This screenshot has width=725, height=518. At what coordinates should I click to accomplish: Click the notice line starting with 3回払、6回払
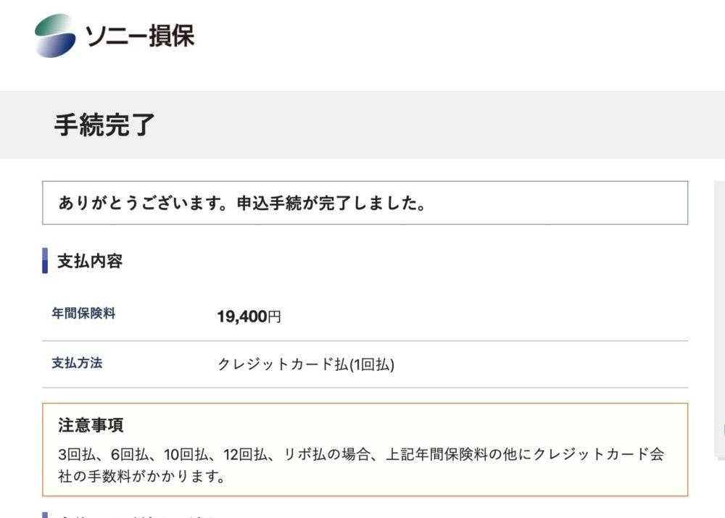pos(360,455)
